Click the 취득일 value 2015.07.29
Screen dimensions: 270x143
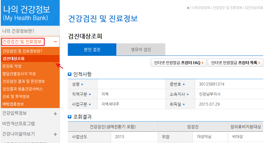click(x=209, y=104)
